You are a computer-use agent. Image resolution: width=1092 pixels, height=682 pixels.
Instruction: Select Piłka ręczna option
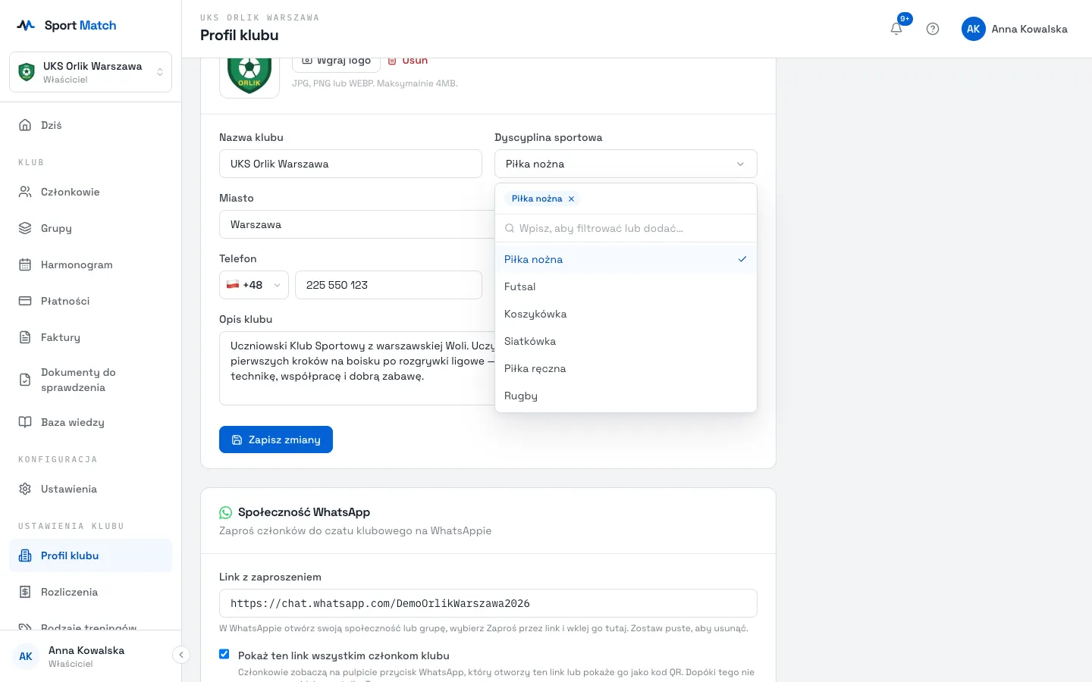click(x=626, y=368)
